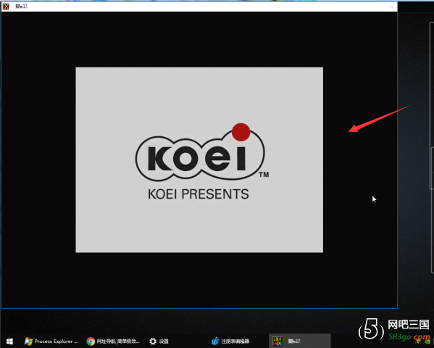Select the active game window taskbar button
434x348 pixels.
[x=300, y=341]
